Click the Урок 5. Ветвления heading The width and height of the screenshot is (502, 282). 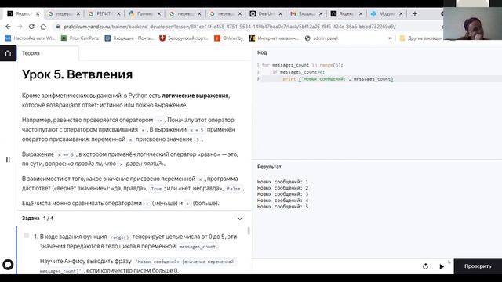point(77,74)
